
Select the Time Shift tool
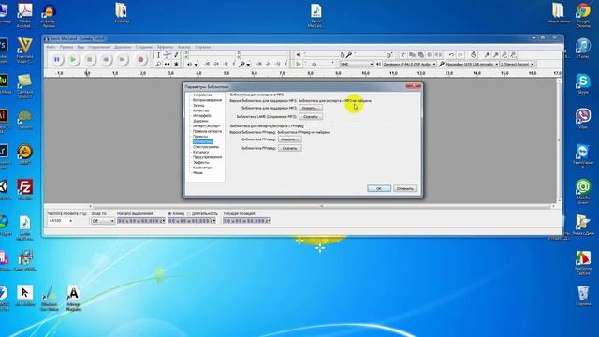point(168,65)
